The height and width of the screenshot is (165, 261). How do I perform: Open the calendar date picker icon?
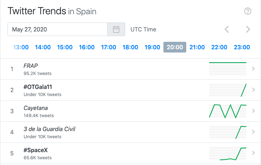116,29
